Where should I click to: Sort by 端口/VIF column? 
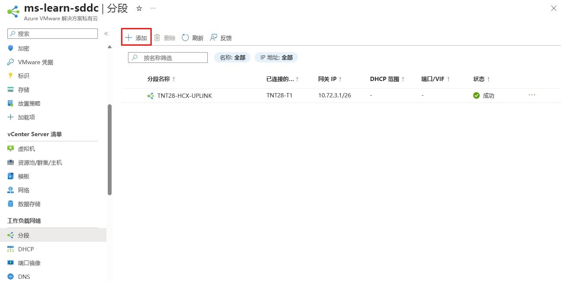tap(436, 79)
